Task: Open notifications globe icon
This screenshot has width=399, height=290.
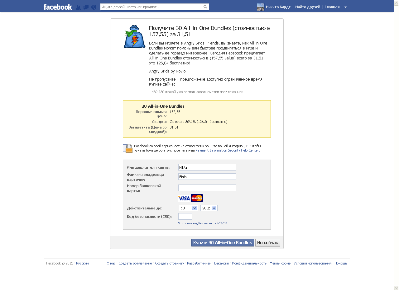Action: (x=94, y=7)
